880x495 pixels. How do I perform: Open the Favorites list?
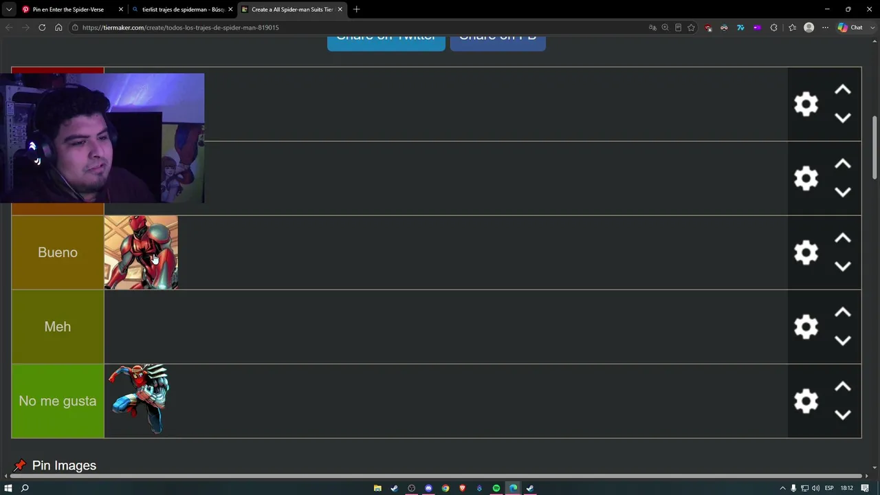coord(792,27)
